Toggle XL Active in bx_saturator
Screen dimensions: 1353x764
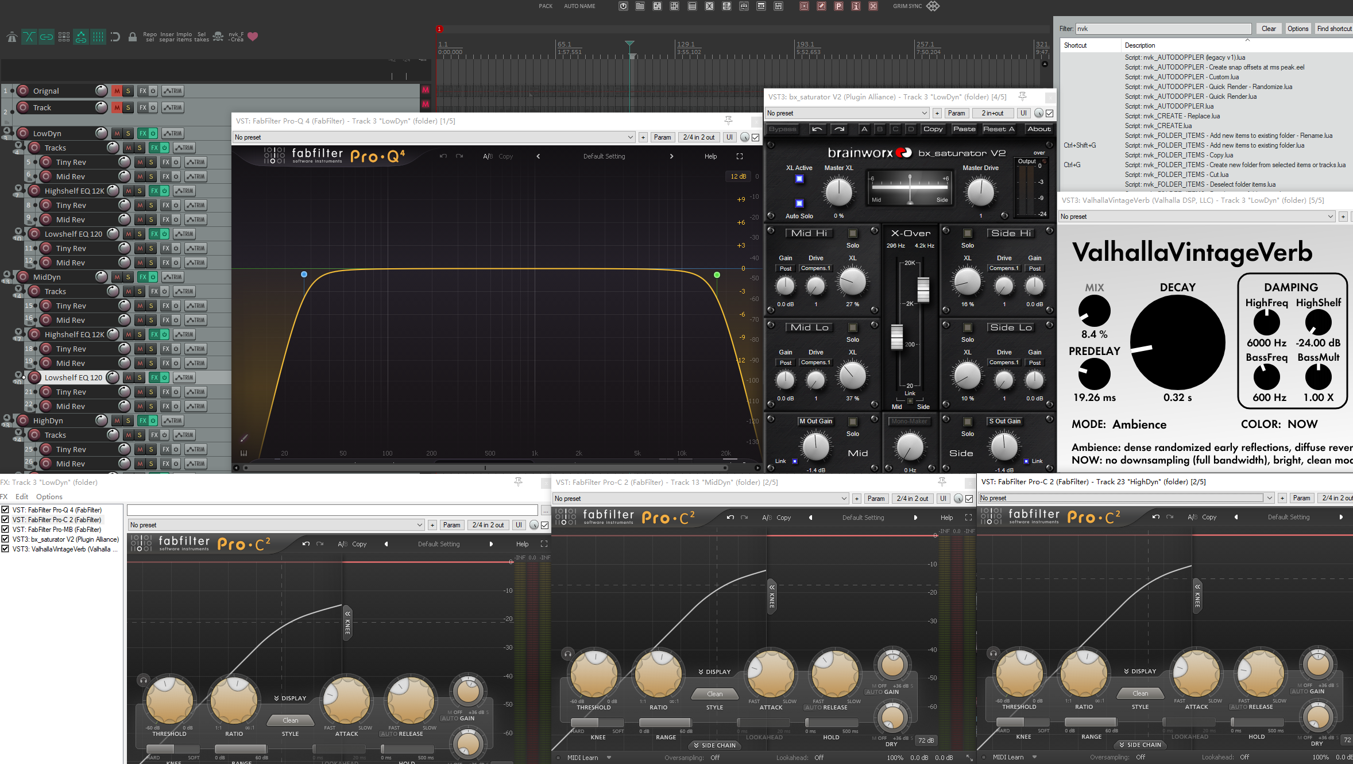799,179
